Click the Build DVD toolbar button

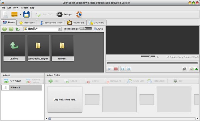pyautogui.click(x=44, y=15)
